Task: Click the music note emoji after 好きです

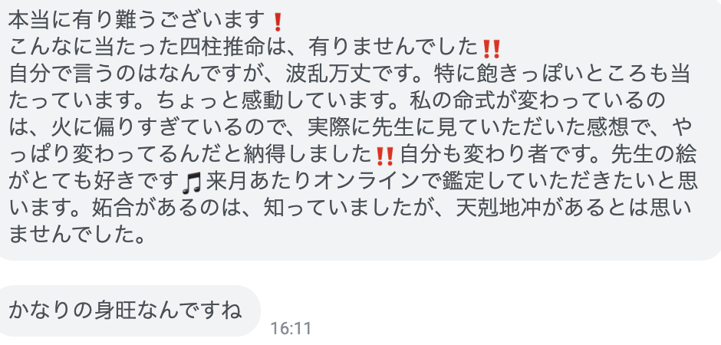Action: click(192, 183)
